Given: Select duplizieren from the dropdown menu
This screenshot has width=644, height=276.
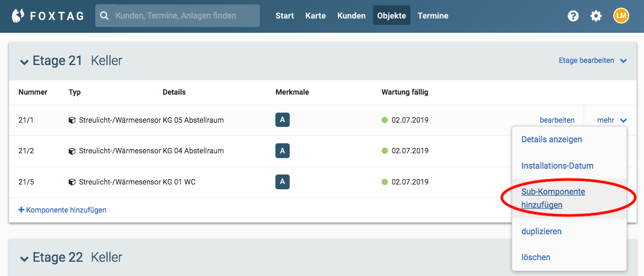Looking at the screenshot, I should click(x=541, y=232).
